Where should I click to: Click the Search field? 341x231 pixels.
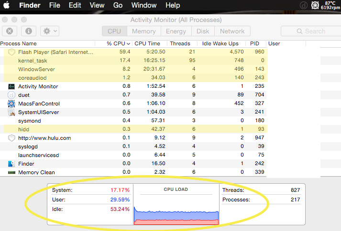pos(311,31)
